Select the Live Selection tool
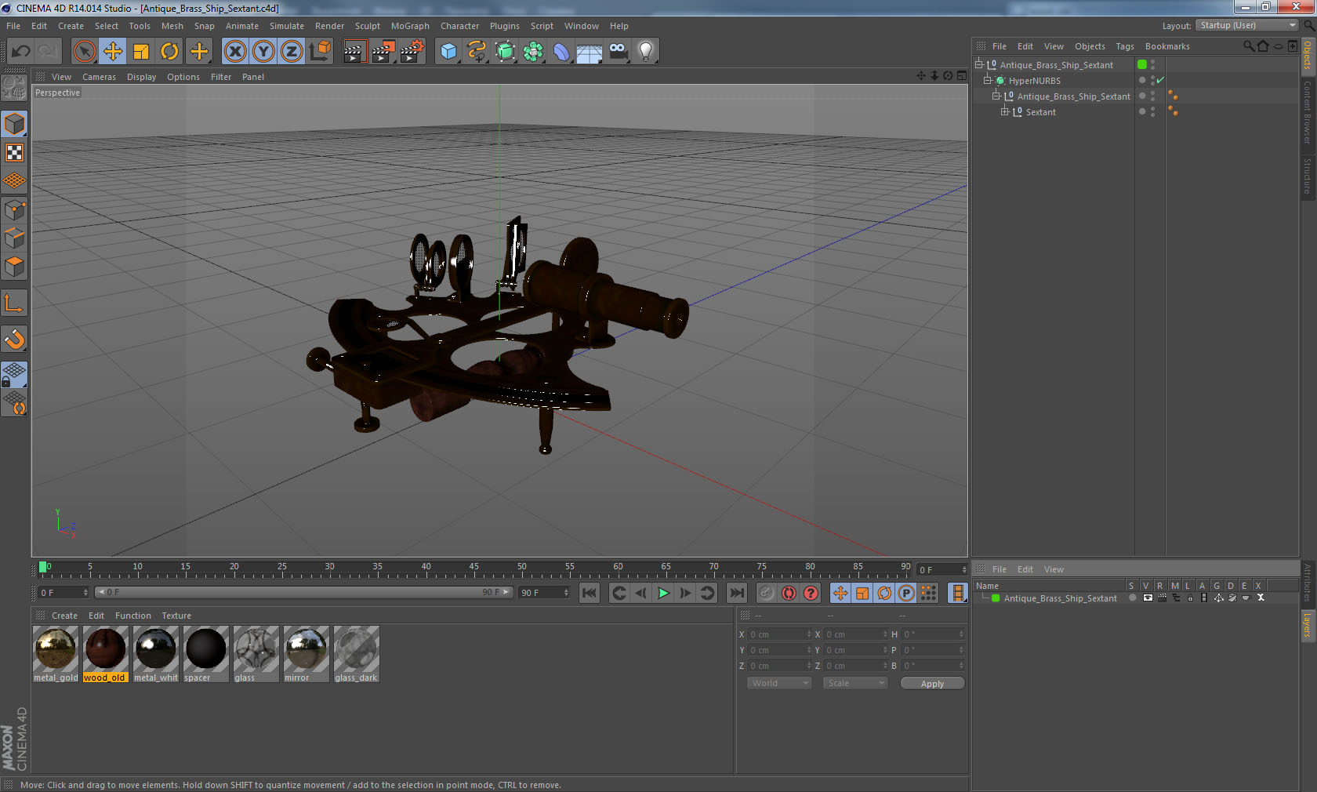This screenshot has width=1317, height=792. pos(84,52)
